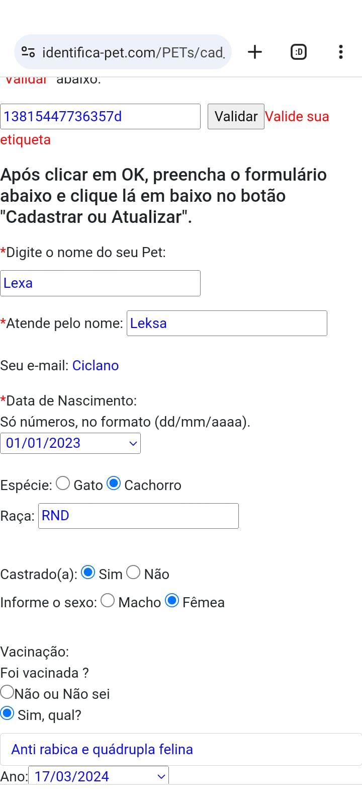The width and height of the screenshot is (362, 805).
Task: Edit the Raça field showing RND
Action: (x=138, y=516)
